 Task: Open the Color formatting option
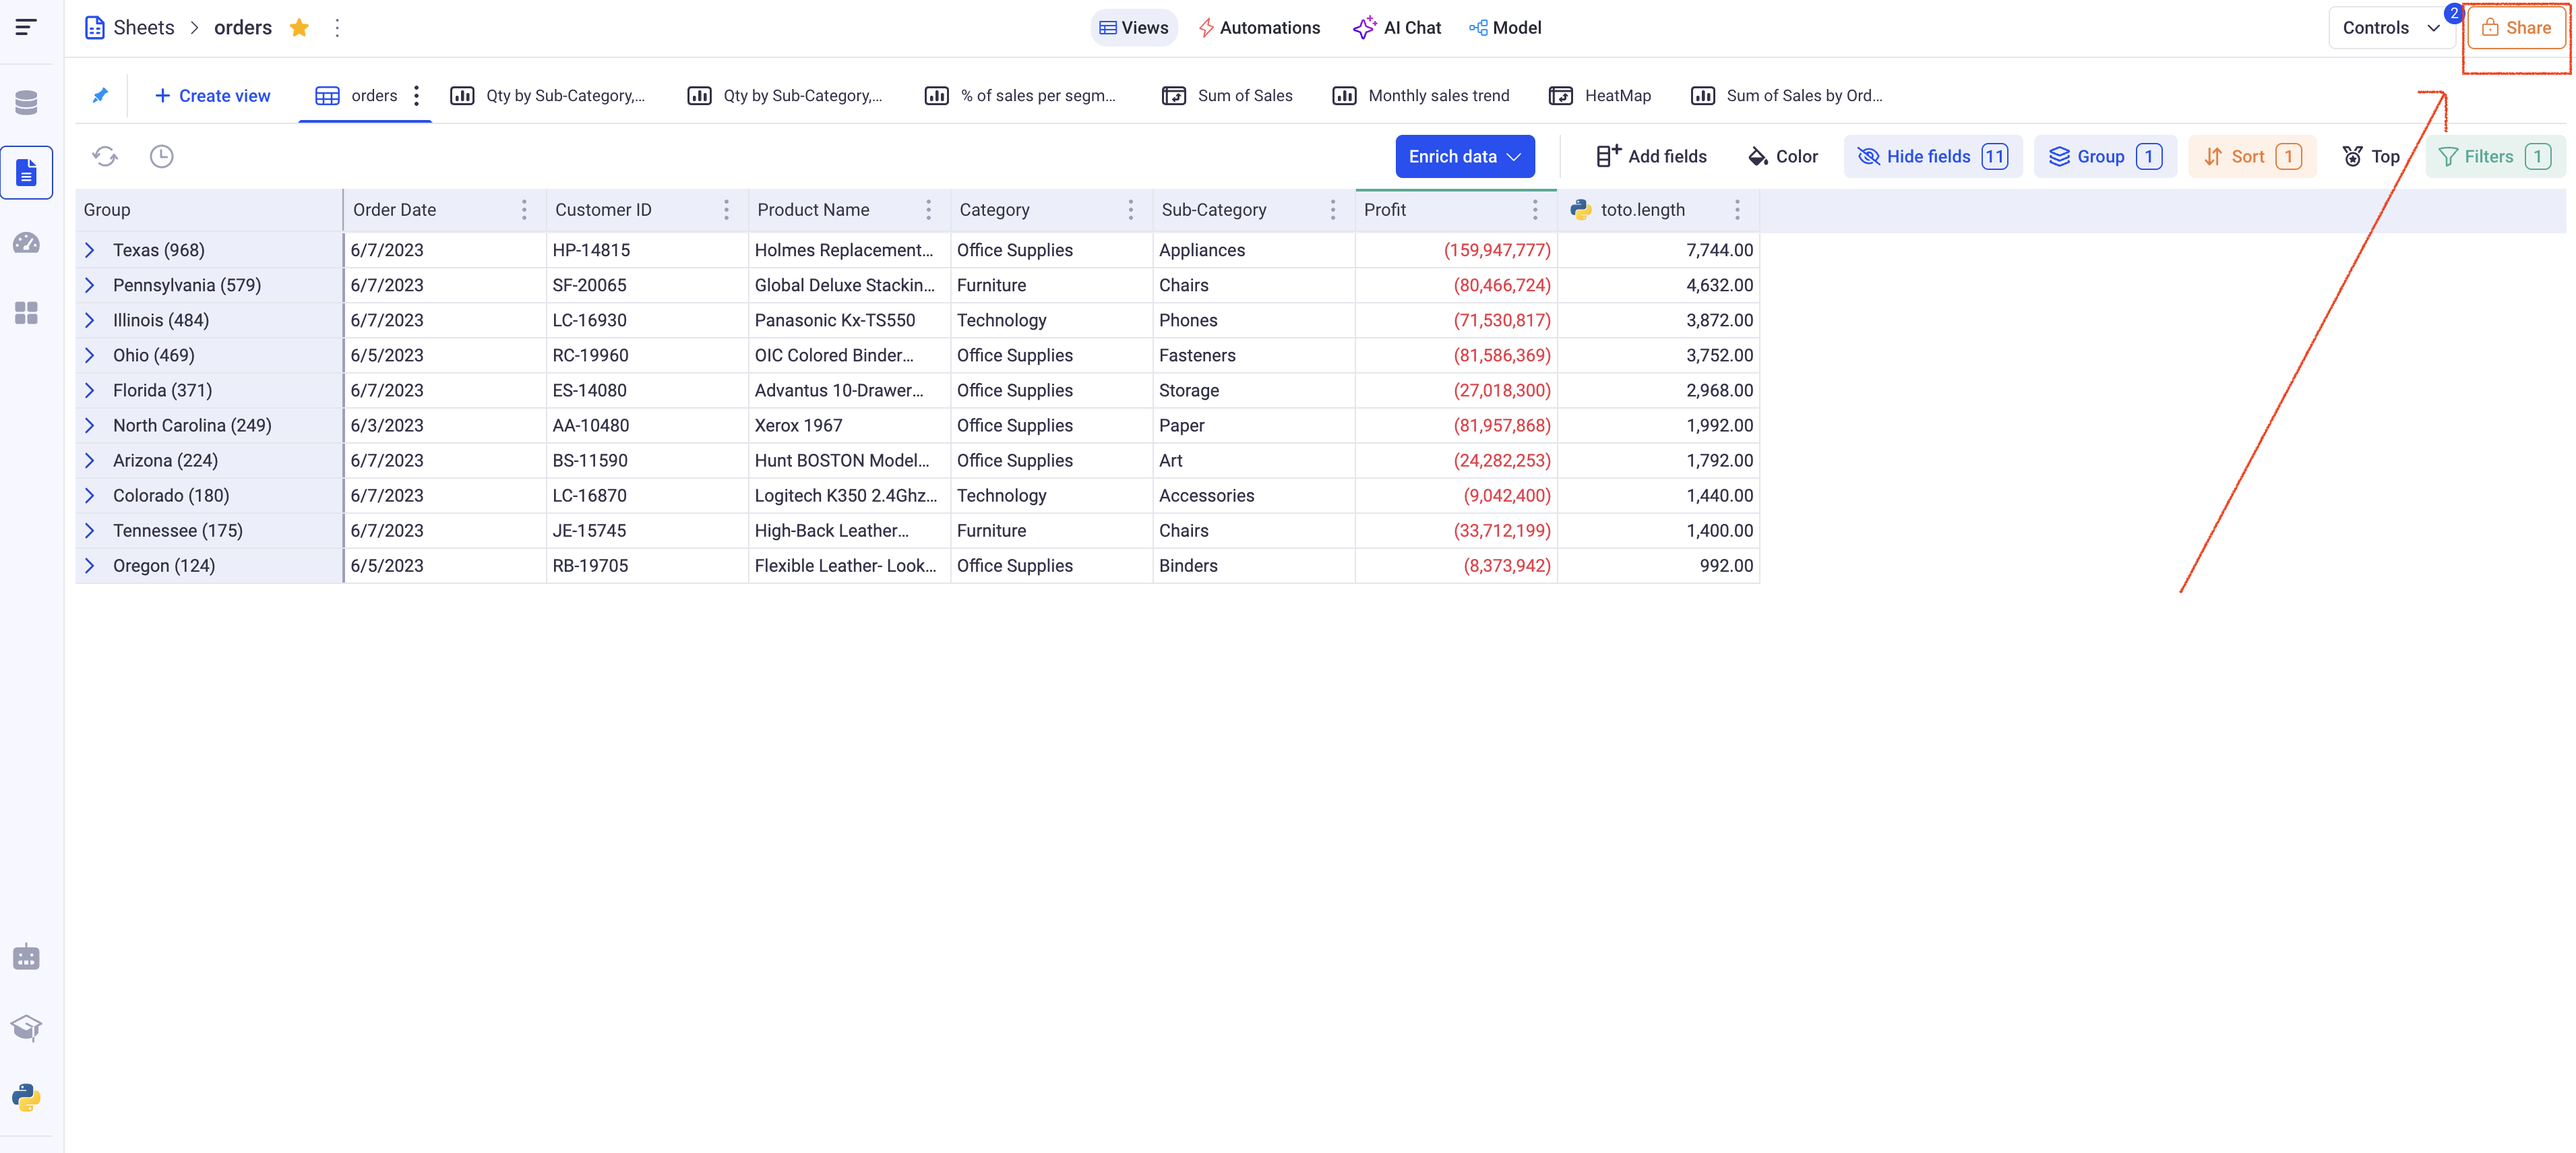[1783, 156]
